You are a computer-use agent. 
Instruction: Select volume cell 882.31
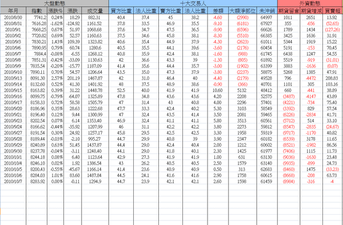[x=94, y=17]
